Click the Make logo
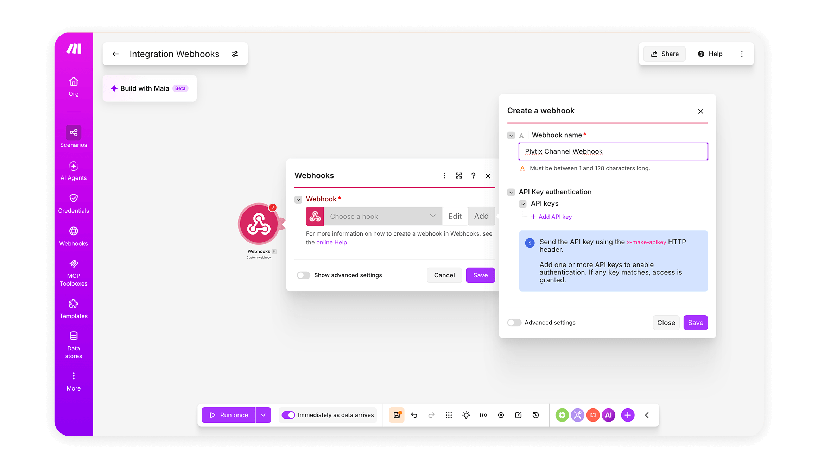 click(x=74, y=49)
